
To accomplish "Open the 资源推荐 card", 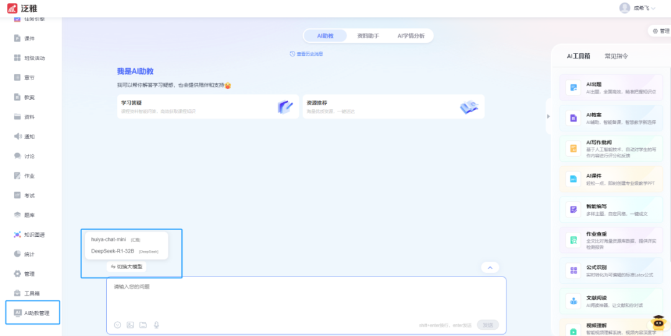I will pyautogui.click(x=394, y=107).
